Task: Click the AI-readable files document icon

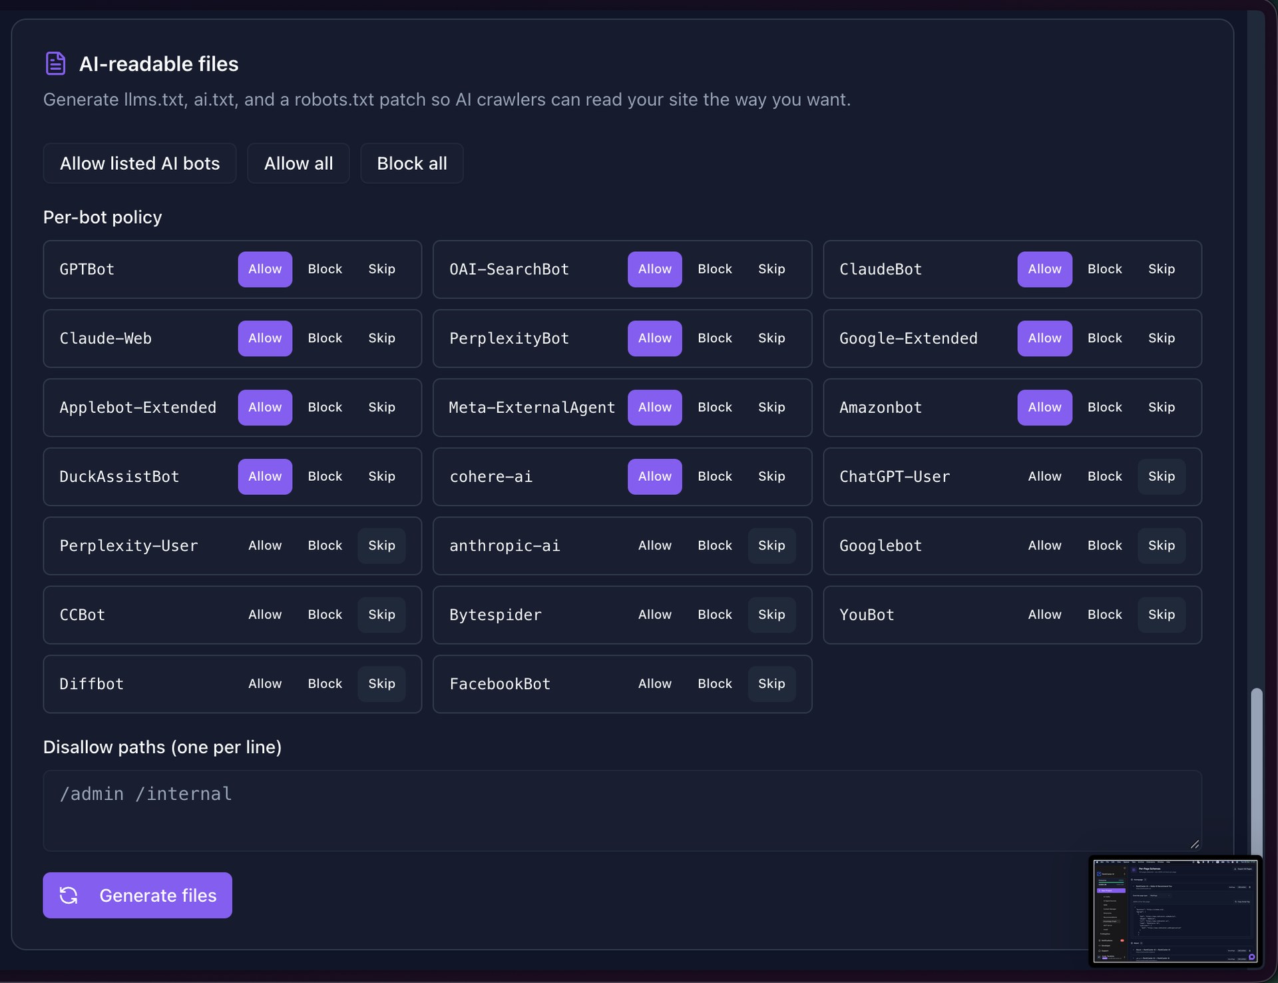Action: click(55, 63)
